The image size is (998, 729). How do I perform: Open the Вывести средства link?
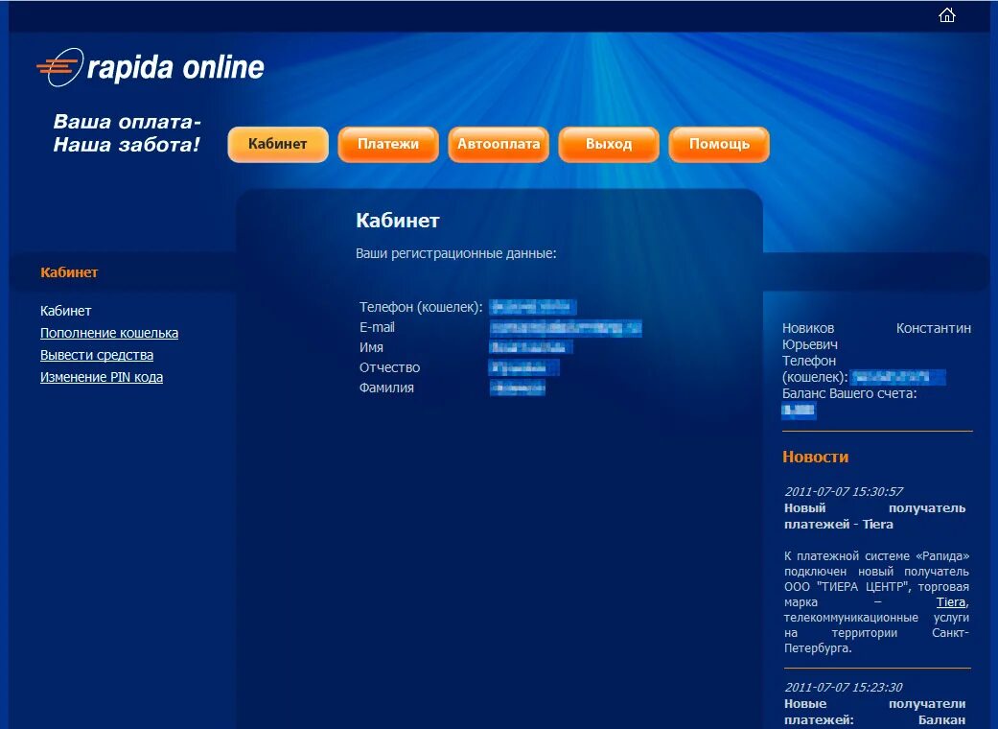tap(97, 355)
